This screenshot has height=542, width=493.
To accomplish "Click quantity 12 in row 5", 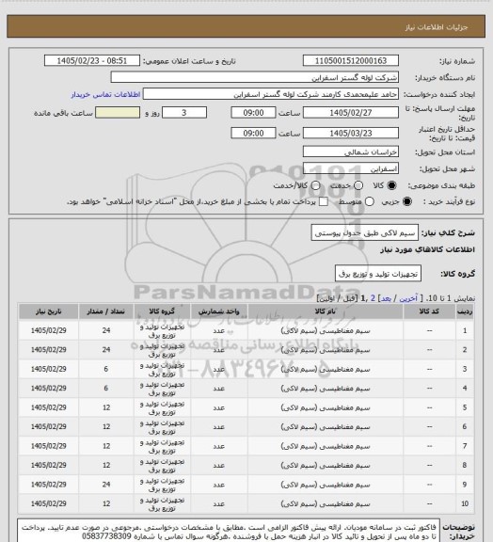I will click(106, 407).
